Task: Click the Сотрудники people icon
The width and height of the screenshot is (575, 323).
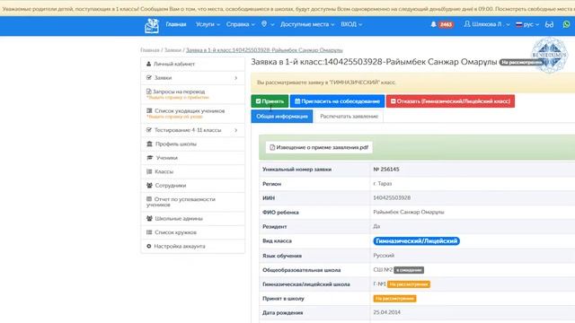Action: coord(149,186)
